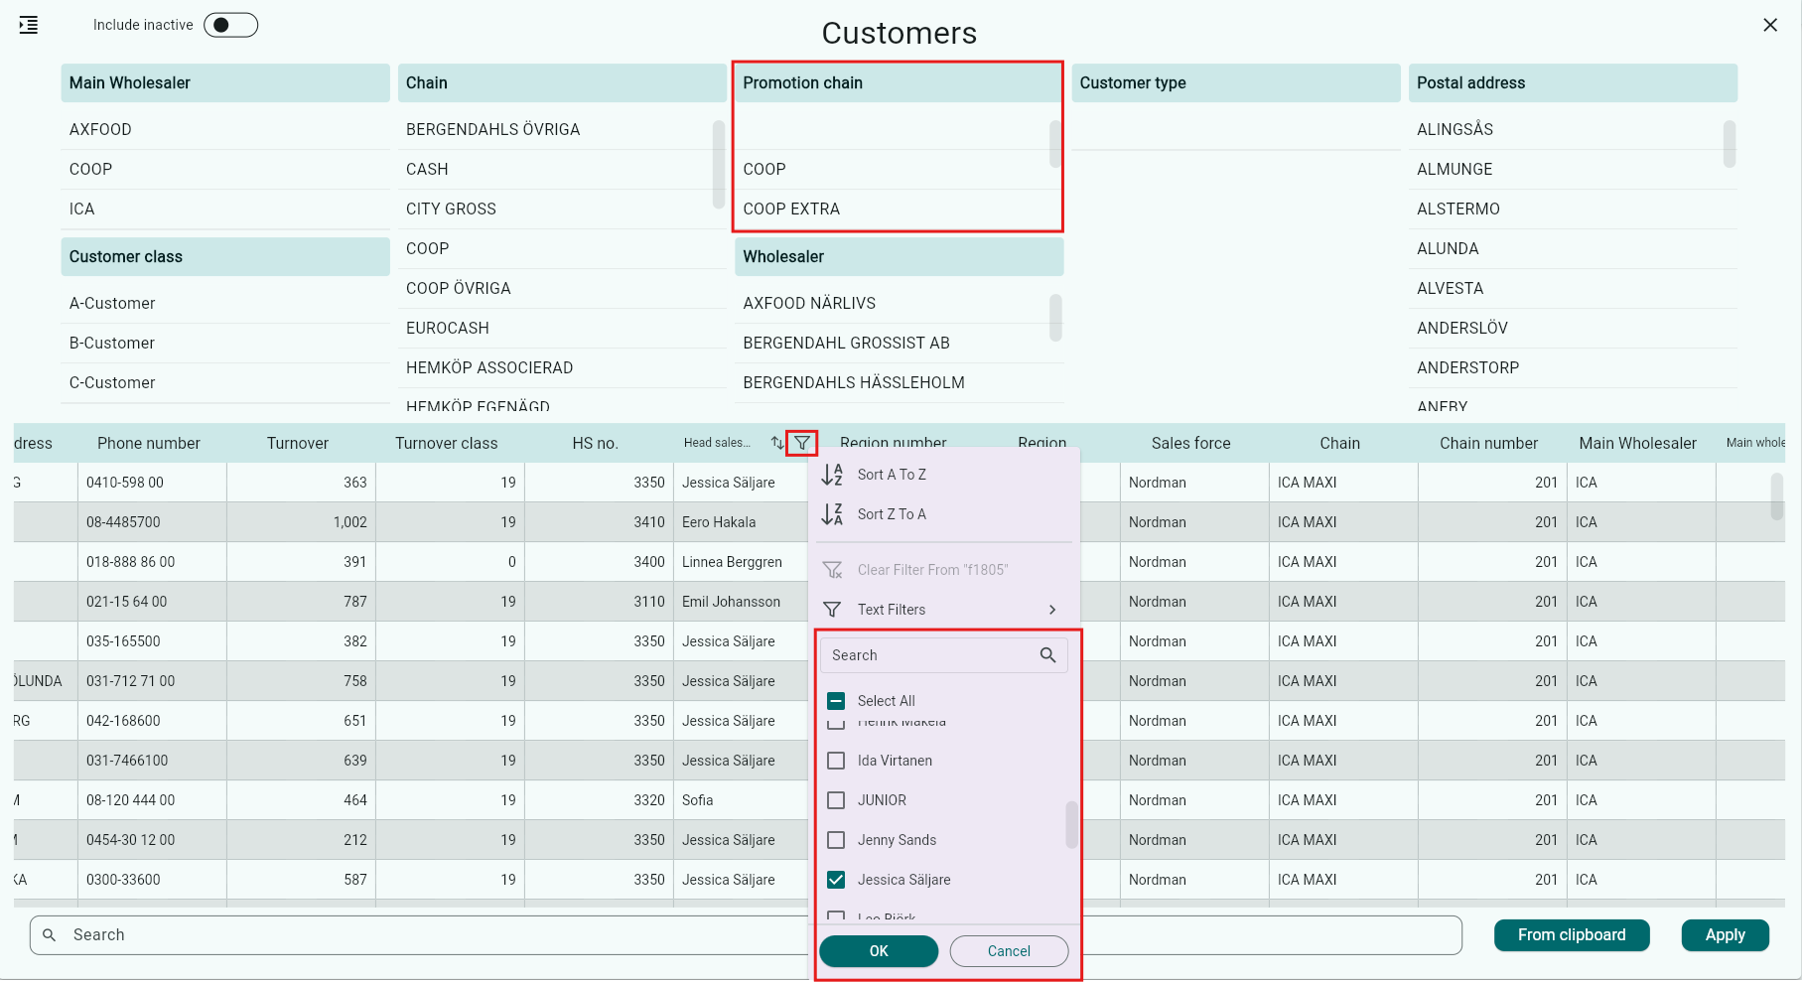1802x983 pixels.
Task: Click the customer table vertical scrollbar
Action: tap(1777, 495)
